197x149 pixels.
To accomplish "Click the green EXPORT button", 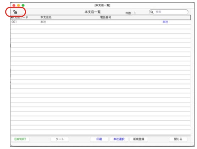I will tap(20, 139).
